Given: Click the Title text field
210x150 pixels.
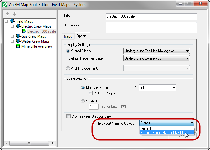Looking at the screenshot, I should 151,16.
